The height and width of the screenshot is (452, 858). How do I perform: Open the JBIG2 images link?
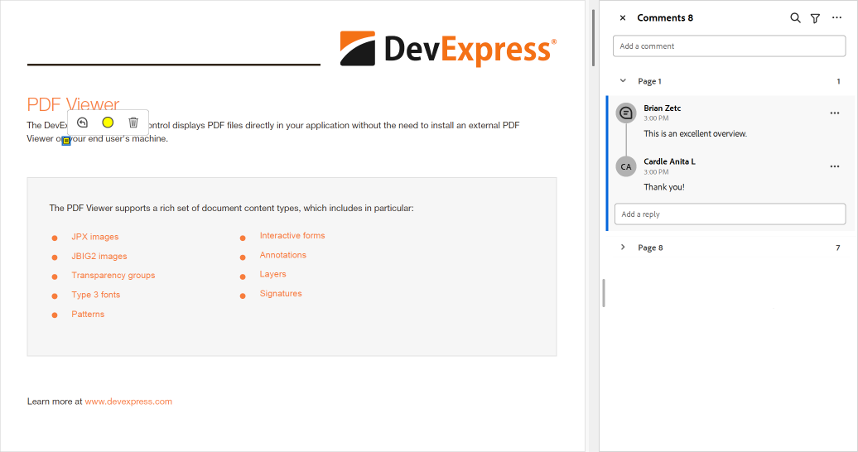pyautogui.click(x=99, y=256)
